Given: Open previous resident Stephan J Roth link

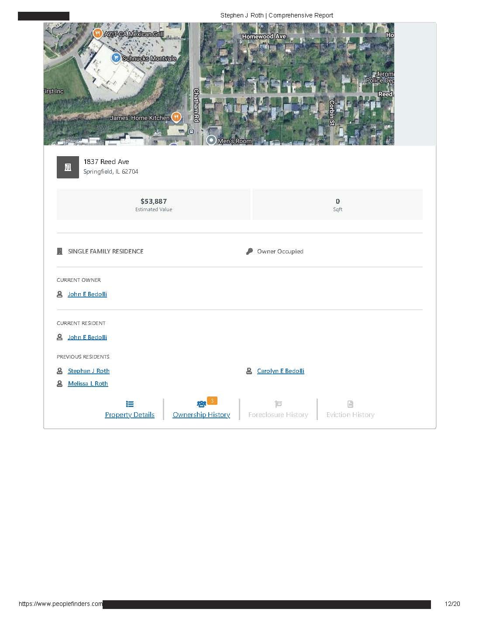Looking at the screenshot, I should click(89, 371).
